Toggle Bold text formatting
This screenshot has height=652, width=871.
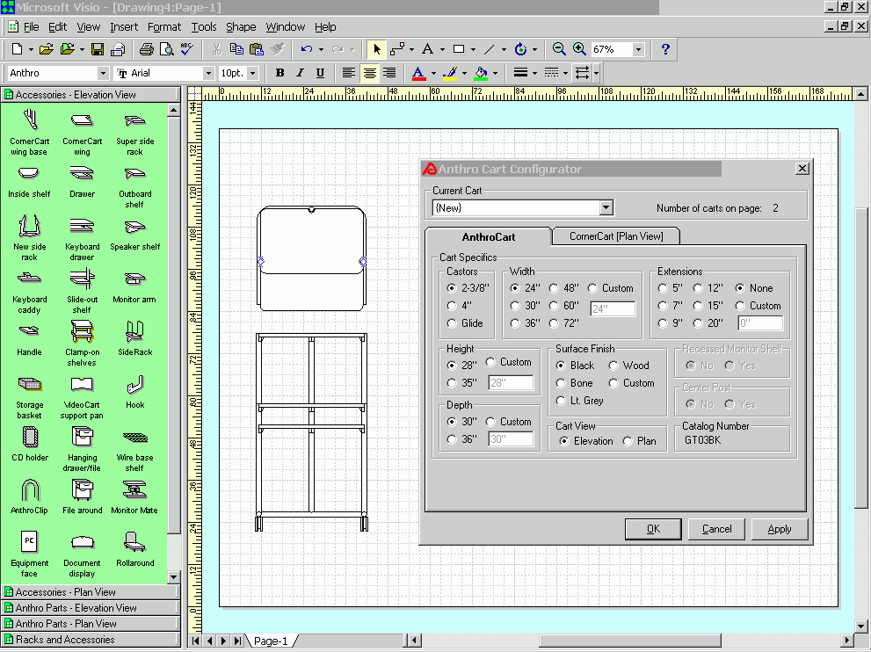tap(279, 73)
